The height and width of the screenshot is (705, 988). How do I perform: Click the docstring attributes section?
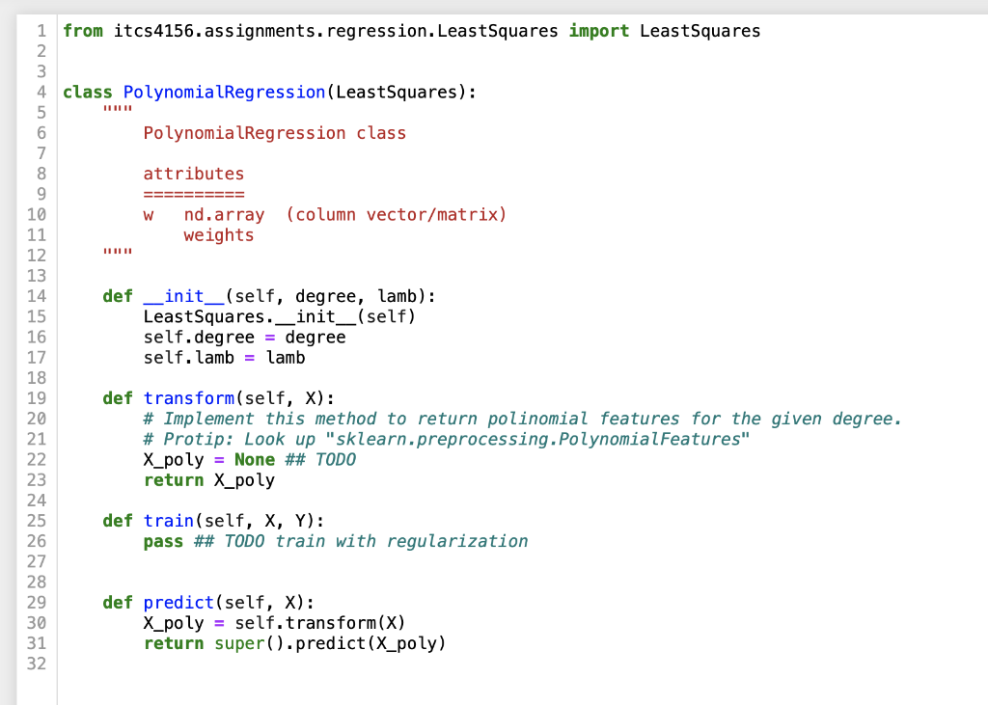pos(193,173)
